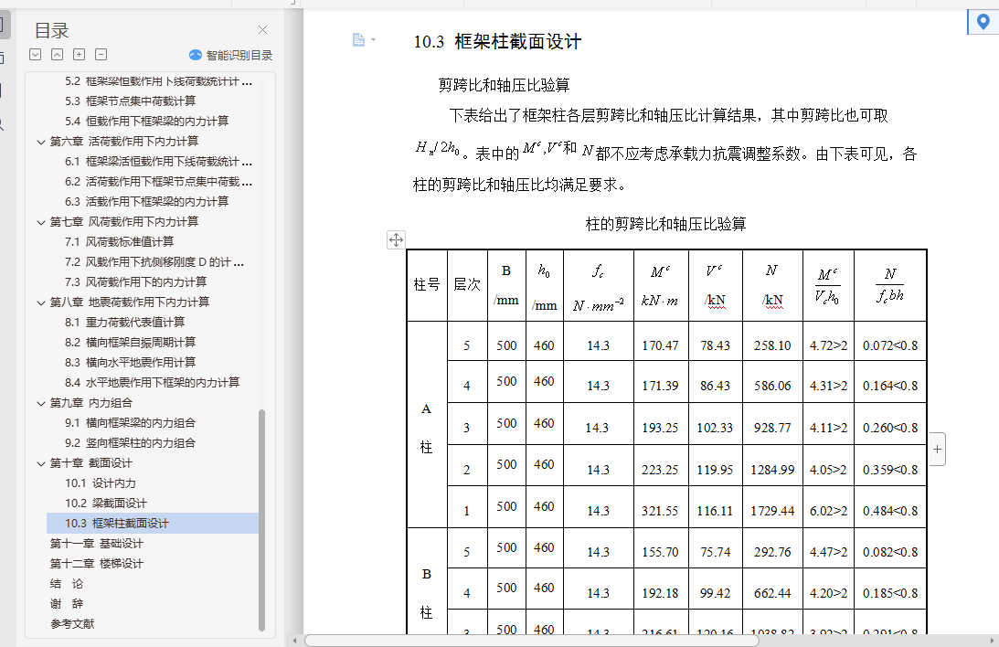Screen dimensions: 999x647
Task: Open 7.2 风载作用下抗侧移刚度 D 的计算
Action: (x=154, y=262)
